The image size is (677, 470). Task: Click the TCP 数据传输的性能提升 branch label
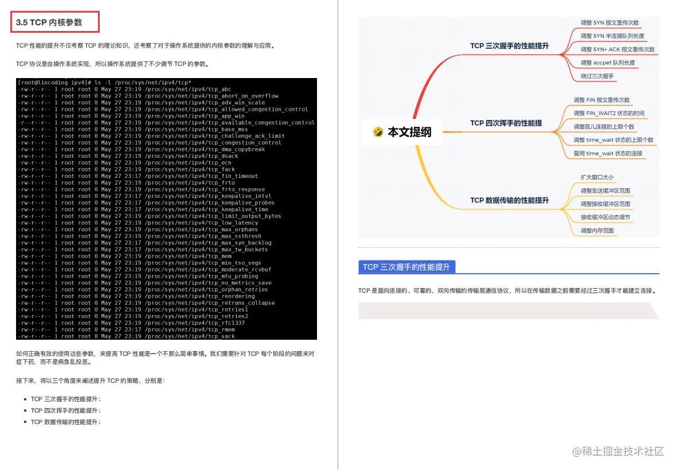click(x=511, y=200)
